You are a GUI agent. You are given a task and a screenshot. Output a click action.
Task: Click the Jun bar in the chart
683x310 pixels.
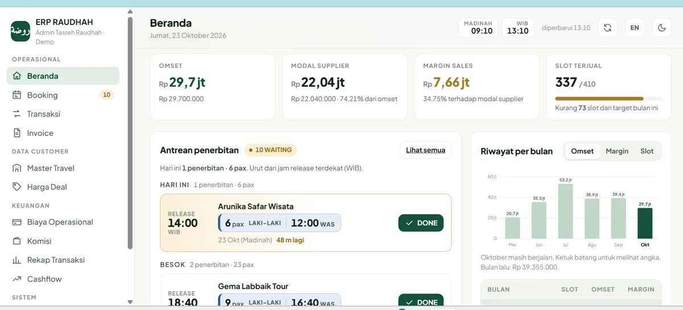[539, 220]
